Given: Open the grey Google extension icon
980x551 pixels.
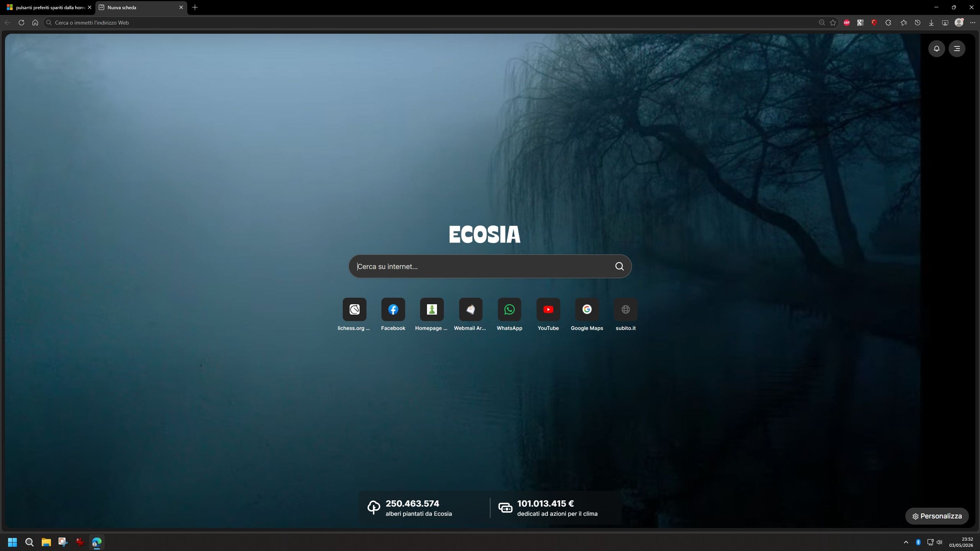Looking at the screenshot, I should tap(860, 23).
